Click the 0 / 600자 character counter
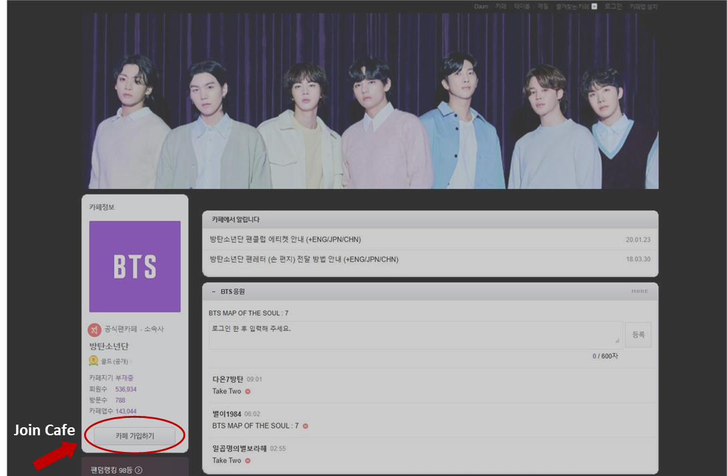The height and width of the screenshot is (476, 727). point(605,356)
